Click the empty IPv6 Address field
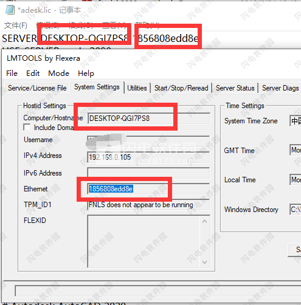The height and width of the screenshot is (305, 301). pos(148,173)
